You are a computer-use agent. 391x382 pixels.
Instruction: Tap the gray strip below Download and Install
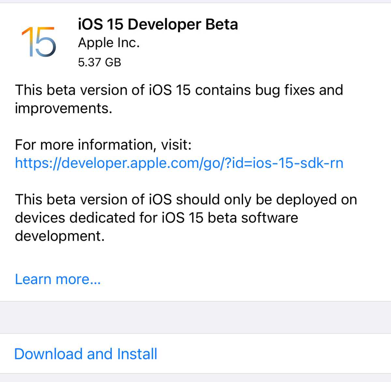[195, 378]
